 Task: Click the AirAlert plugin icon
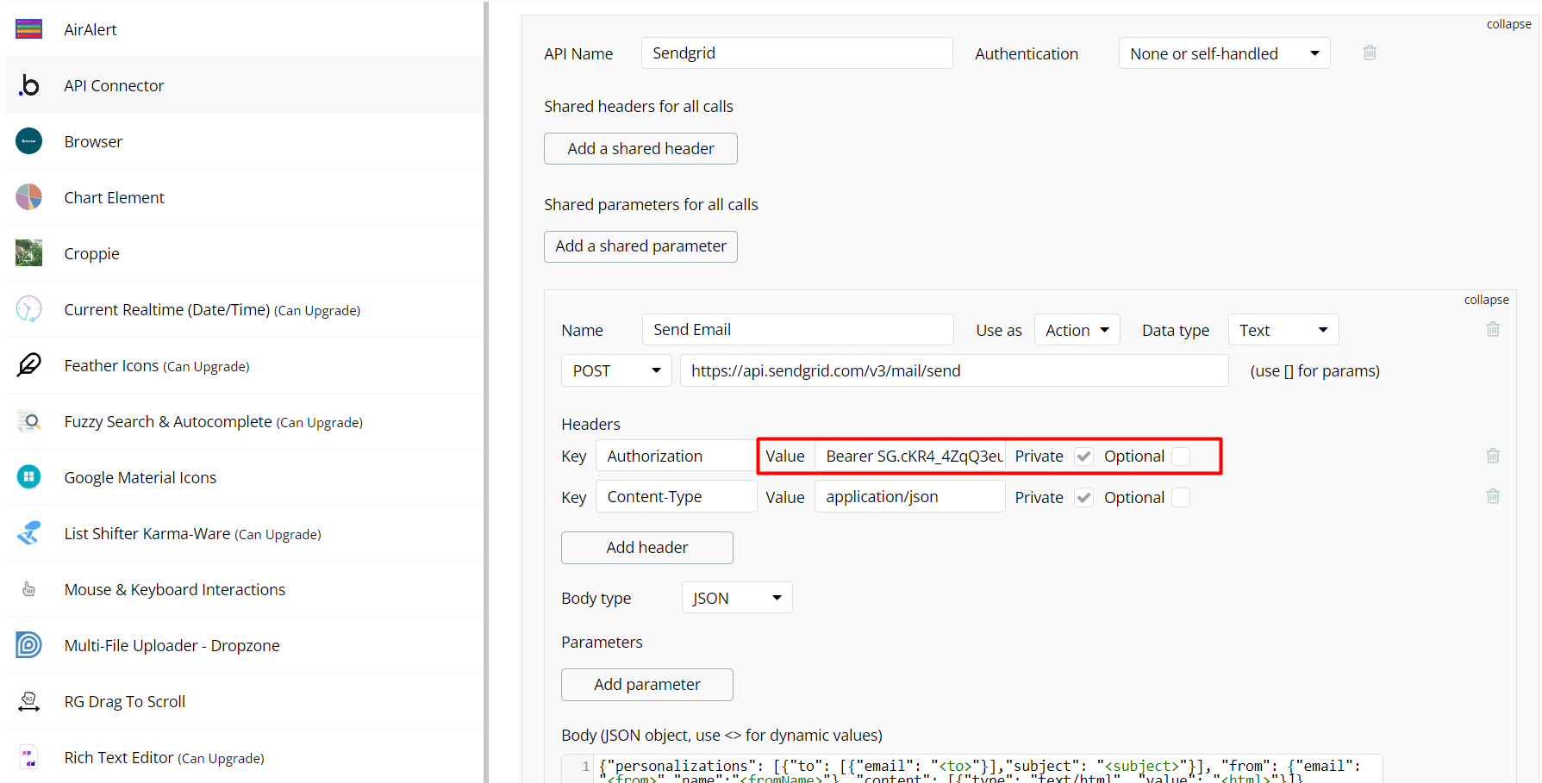click(28, 29)
